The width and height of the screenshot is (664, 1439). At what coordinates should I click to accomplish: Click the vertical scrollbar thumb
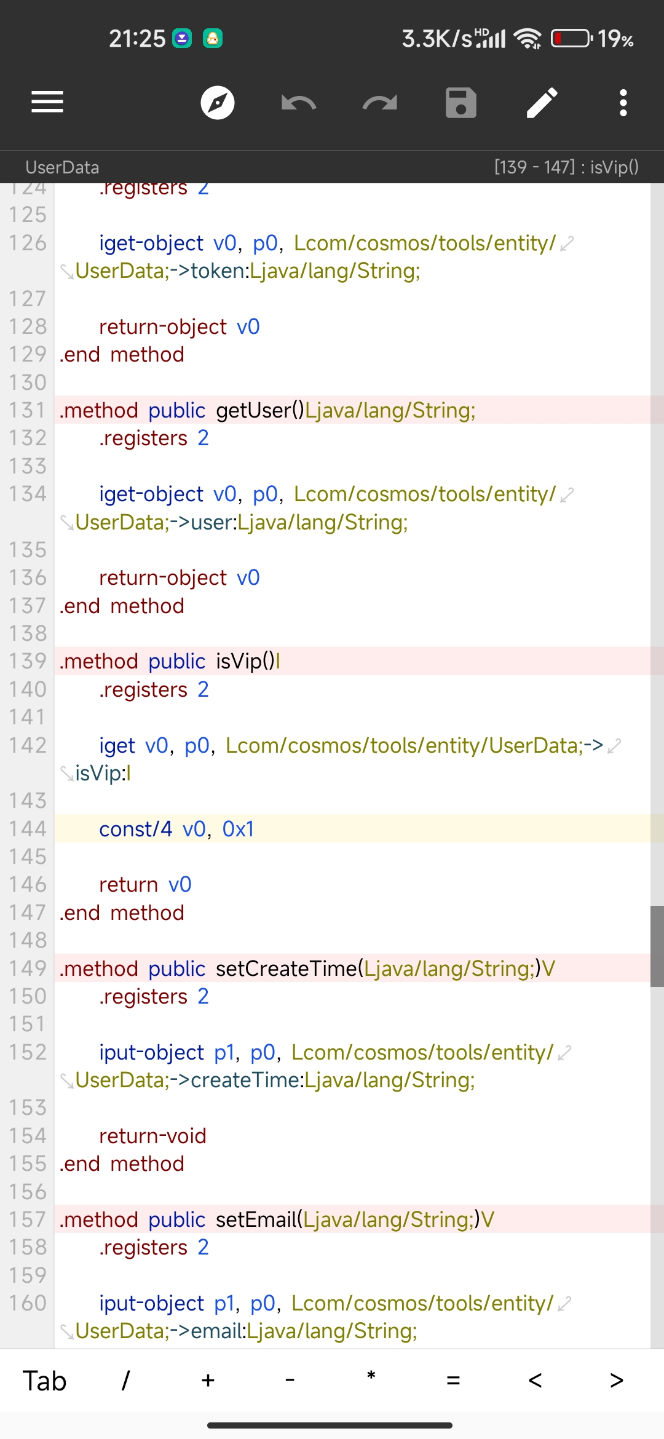[657, 946]
